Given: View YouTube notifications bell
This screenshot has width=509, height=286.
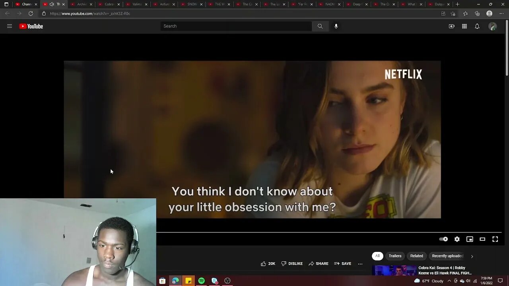Looking at the screenshot, I should point(477,26).
